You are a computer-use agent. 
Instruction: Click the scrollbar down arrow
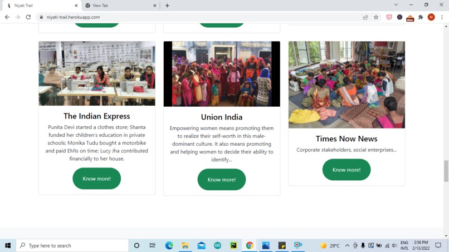(446, 236)
